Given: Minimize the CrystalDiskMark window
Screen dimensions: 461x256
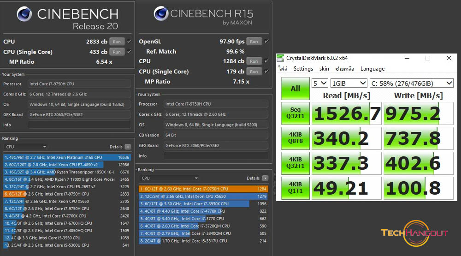Looking at the screenshot, I should click(407, 58).
